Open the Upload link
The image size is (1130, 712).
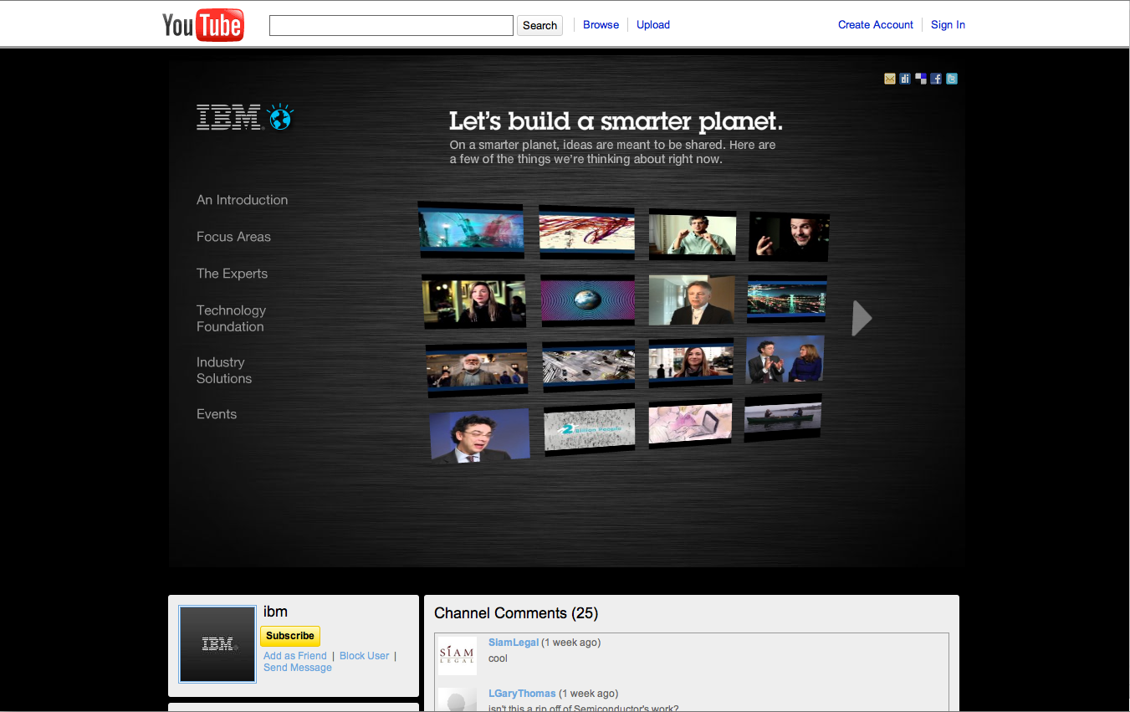(653, 24)
